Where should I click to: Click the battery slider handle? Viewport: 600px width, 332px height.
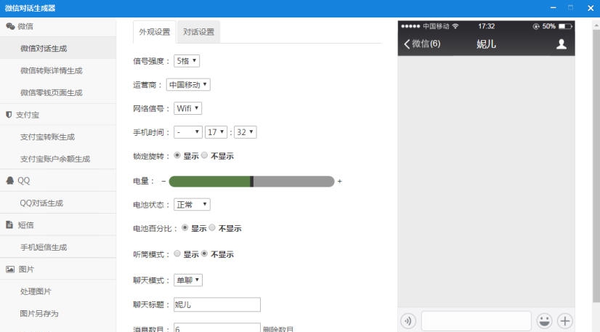coord(252,182)
